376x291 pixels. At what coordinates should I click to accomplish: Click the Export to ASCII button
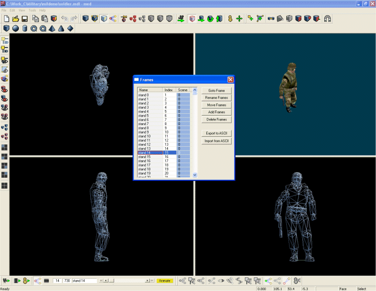tap(217, 133)
